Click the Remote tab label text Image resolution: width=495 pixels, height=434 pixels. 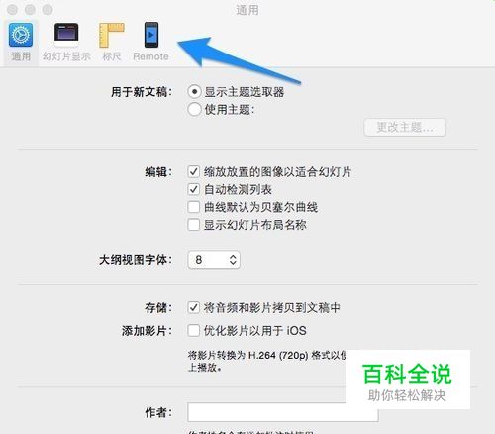150,56
